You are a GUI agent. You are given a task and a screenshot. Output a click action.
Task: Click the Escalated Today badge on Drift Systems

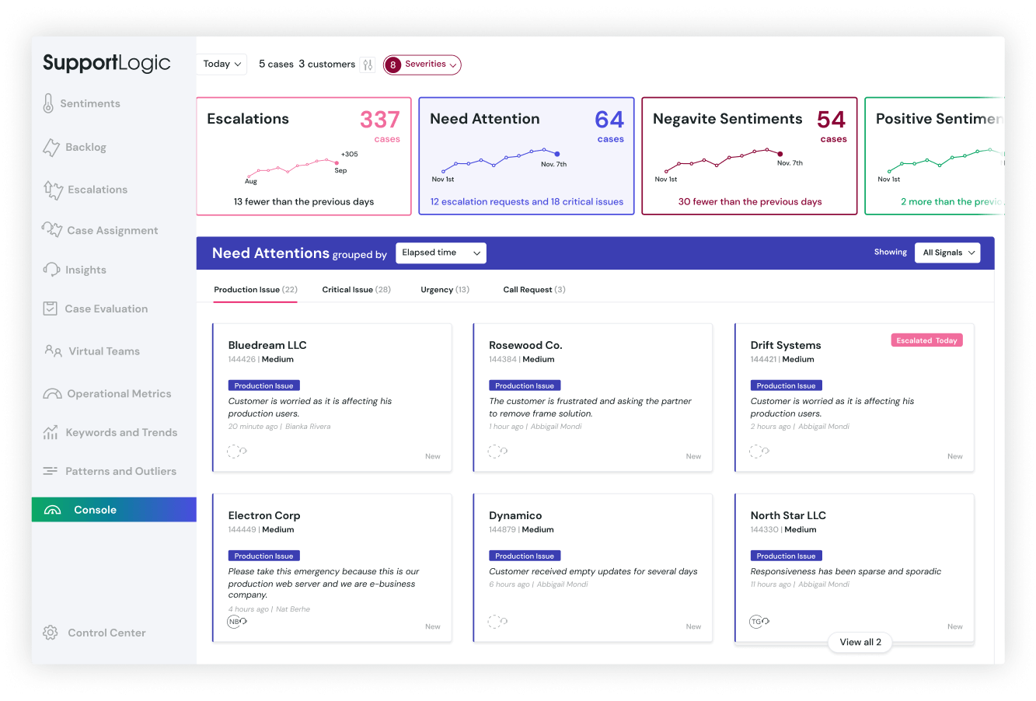click(926, 340)
